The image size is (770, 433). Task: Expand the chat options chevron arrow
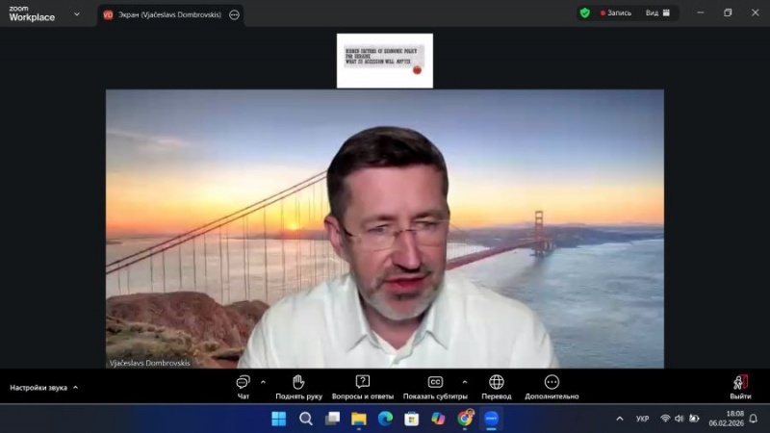tap(263, 381)
